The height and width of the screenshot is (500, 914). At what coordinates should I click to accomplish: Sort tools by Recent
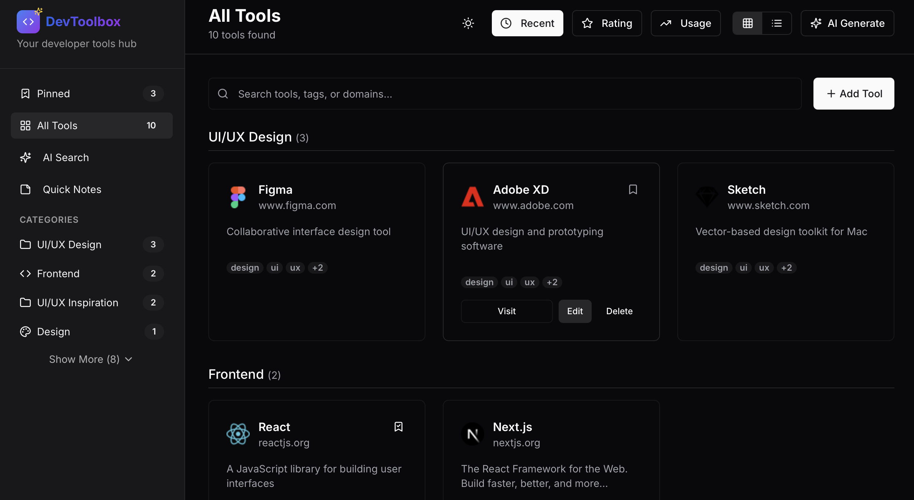[x=527, y=23]
